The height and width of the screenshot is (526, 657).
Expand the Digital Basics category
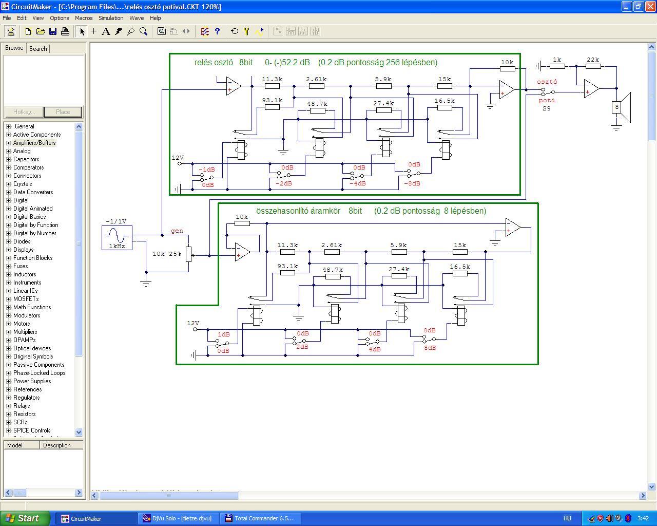(x=8, y=217)
